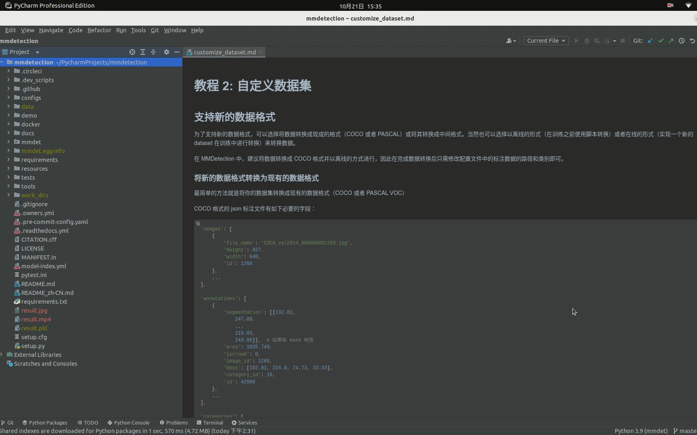Expand the configs folder
697x435 pixels.
tap(8, 97)
